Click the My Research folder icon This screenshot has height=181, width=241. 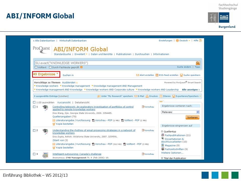[x=99, y=96]
